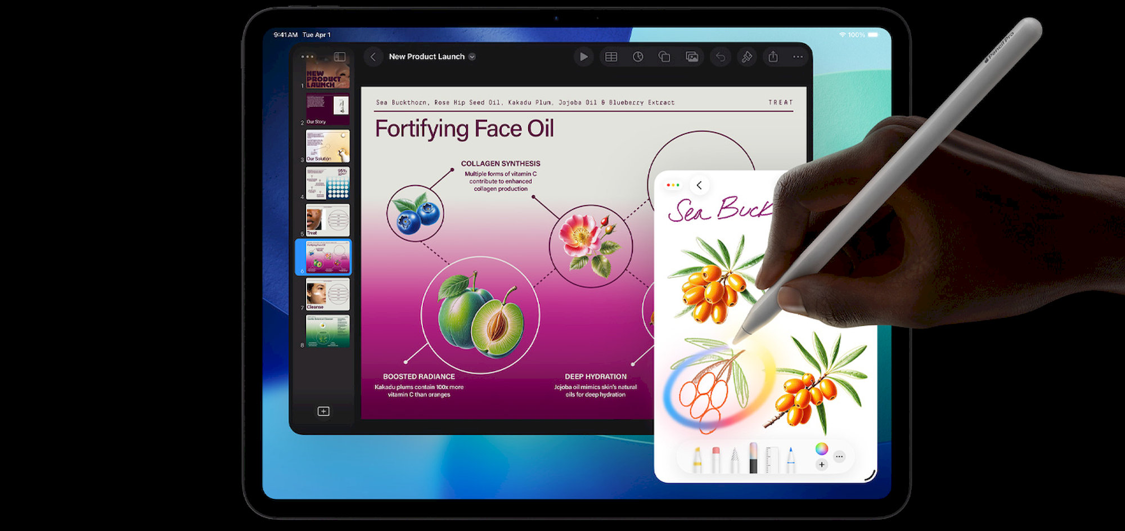Expand drawing palette more options
The width and height of the screenshot is (1125, 531).
[x=839, y=457]
